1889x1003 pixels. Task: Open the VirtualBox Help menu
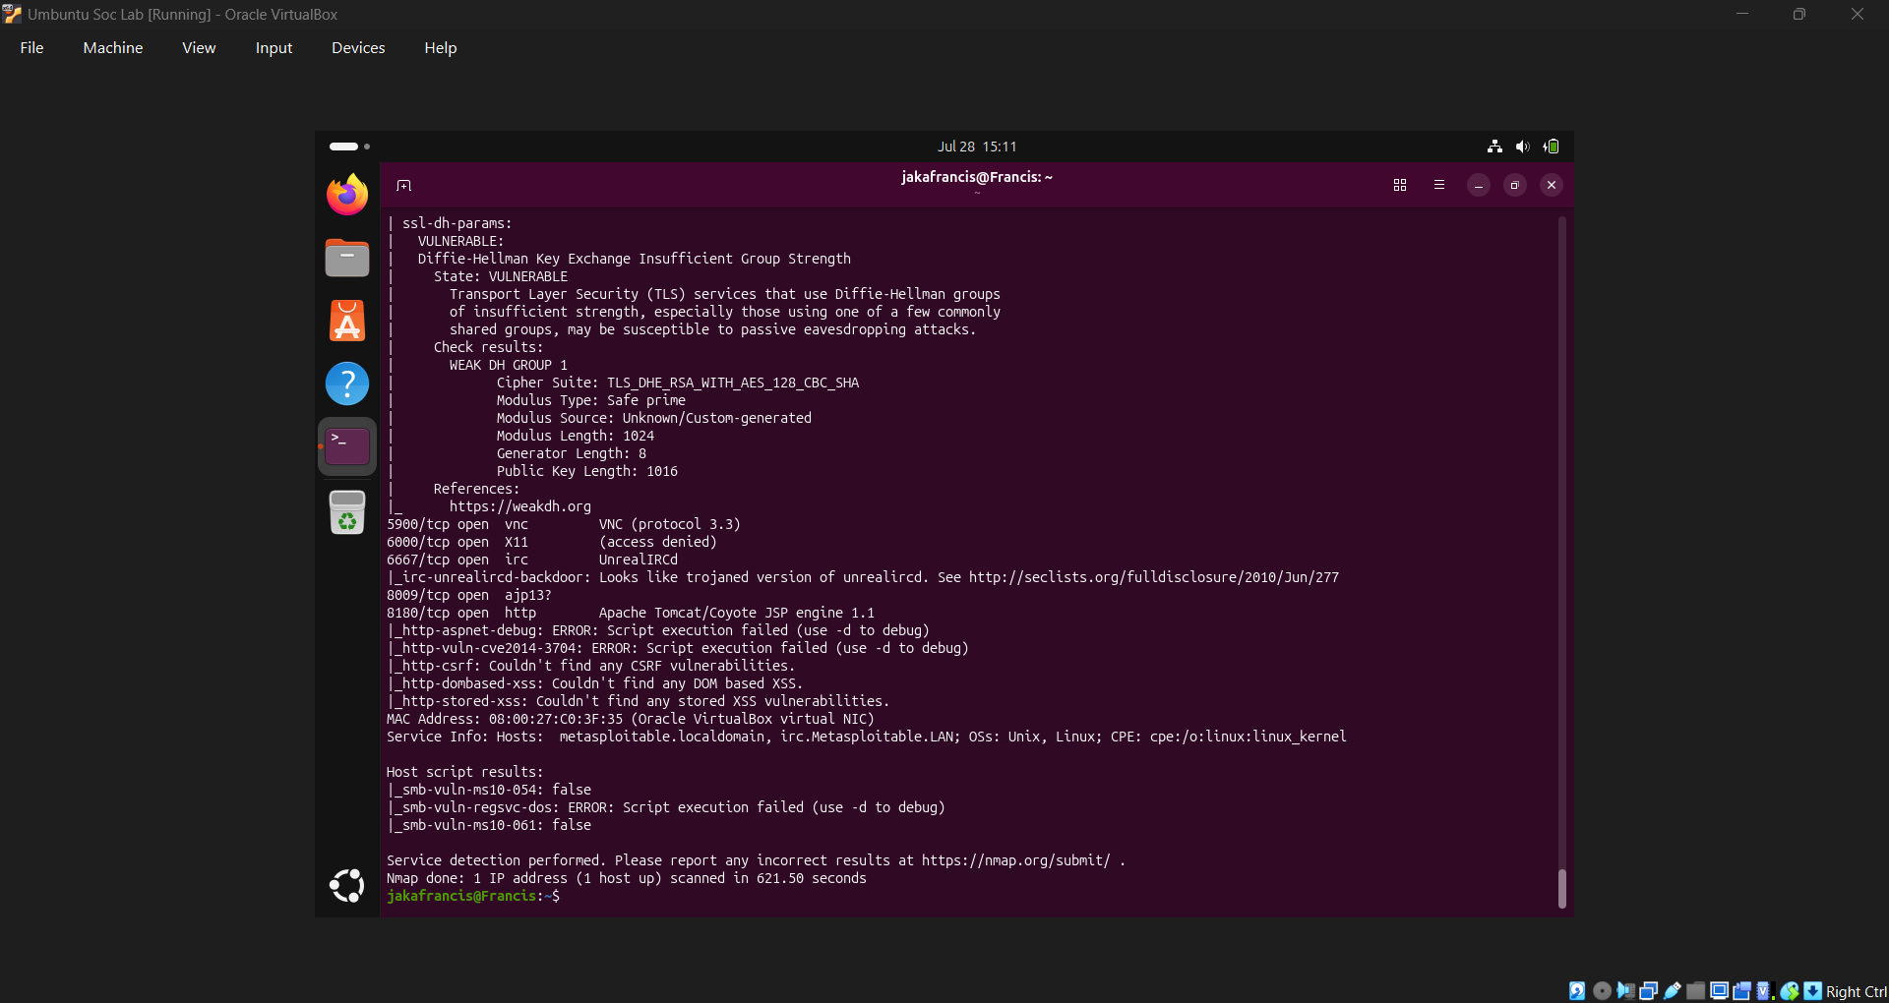pyautogui.click(x=441, y=47)
